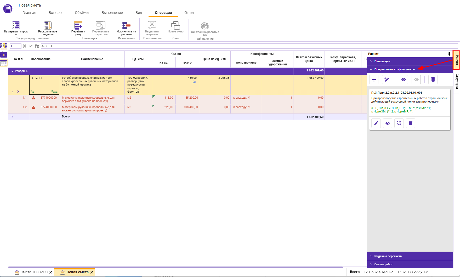460x277 pixels.
Task: Collapse Раздел 1 row chevron
Action: [12, 71]
